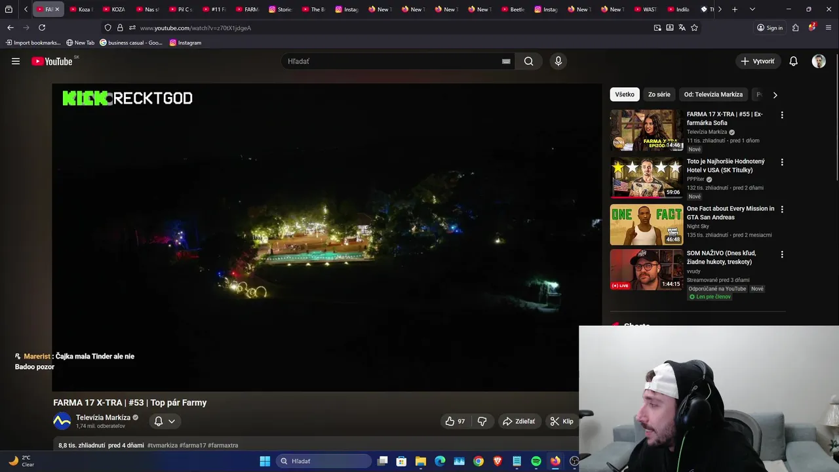839x472 pixels.
Task: Open the YouTube account avatar menu
Action: click(819, 61)
